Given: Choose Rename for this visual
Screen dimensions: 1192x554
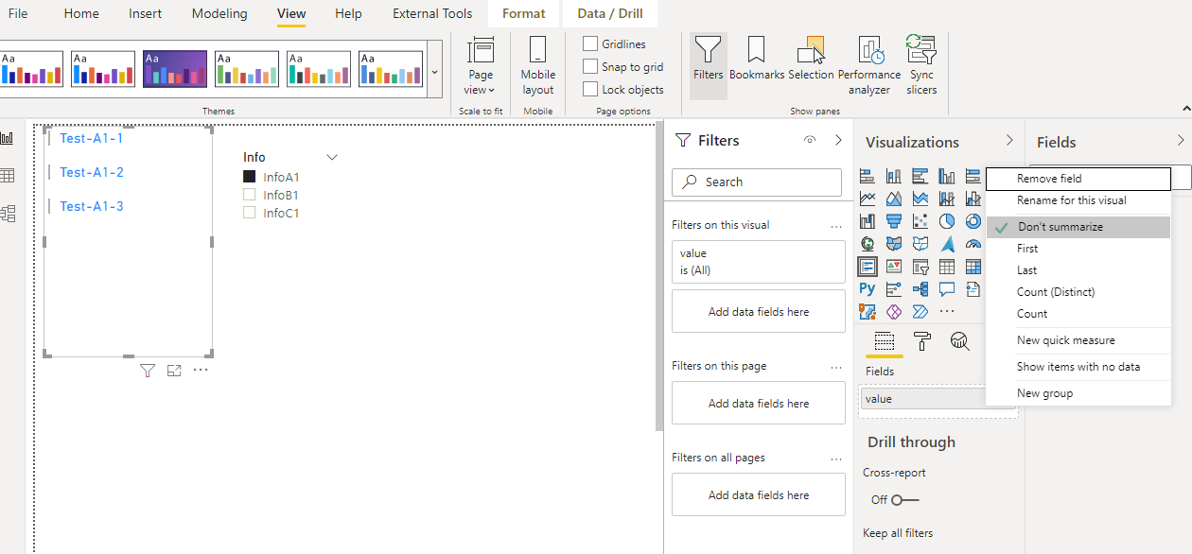Looking at the screenshot, I should point(1078,200).
